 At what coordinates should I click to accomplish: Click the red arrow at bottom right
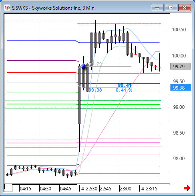(x=187, y=188)
